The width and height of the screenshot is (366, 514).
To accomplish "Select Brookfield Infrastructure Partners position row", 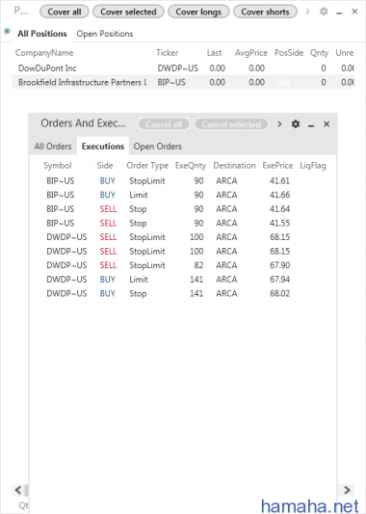I will (183, 82).
